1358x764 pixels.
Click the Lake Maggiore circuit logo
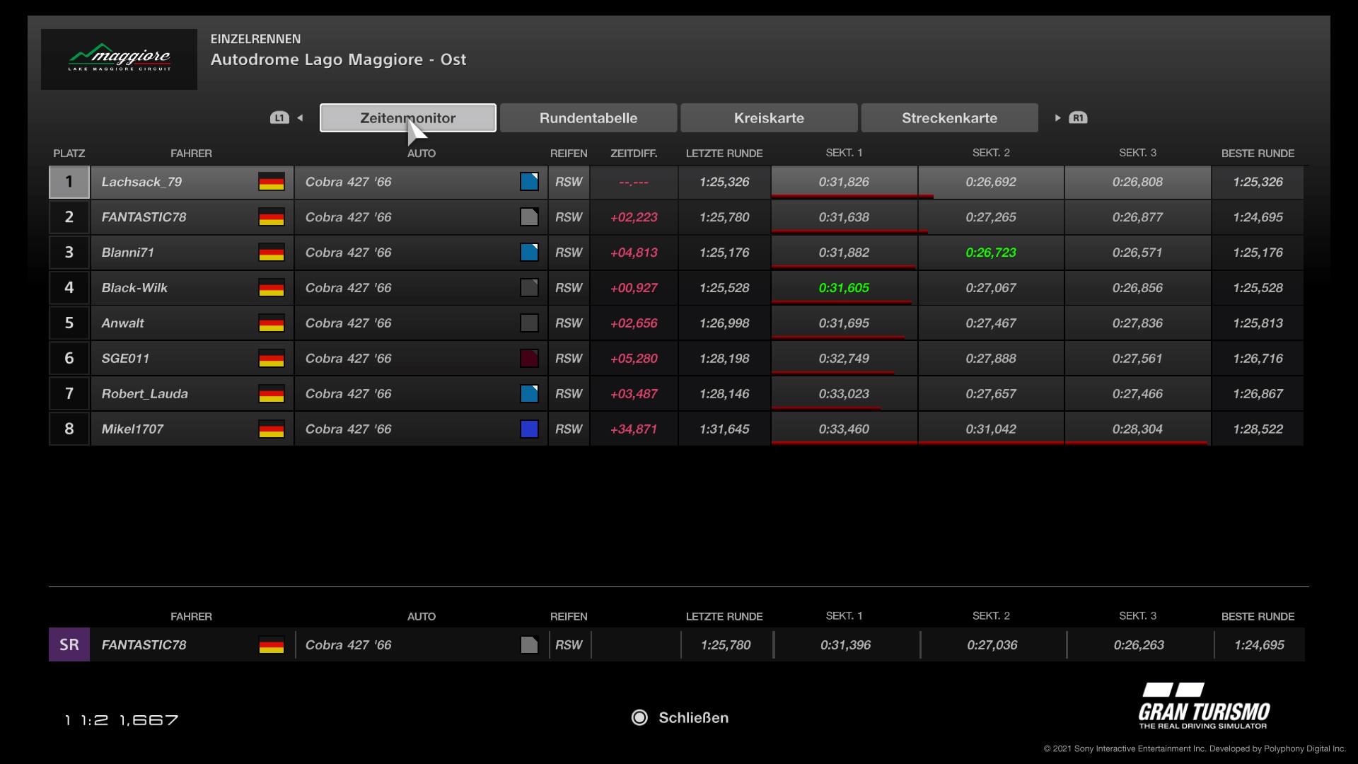tap(119, 59)
